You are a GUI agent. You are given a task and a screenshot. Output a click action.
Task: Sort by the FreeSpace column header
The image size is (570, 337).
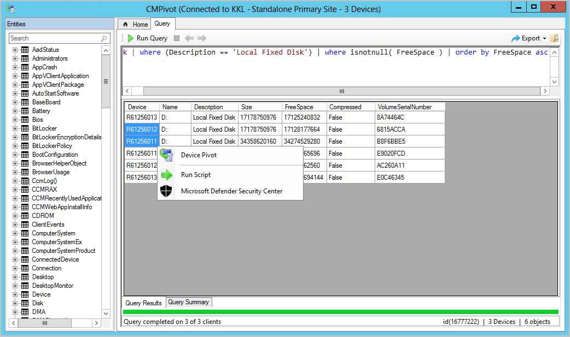(304, 107)
